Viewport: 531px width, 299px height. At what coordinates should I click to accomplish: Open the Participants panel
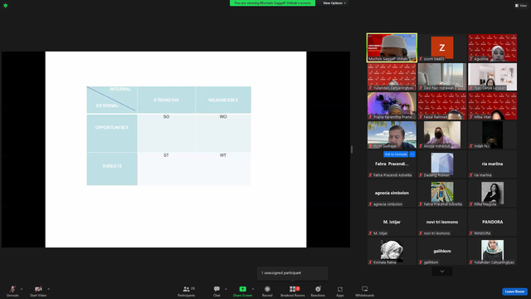[x=186, y=291]
